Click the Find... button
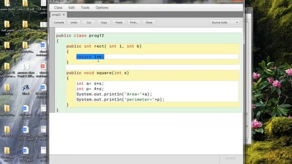The width and height of the screenshot is (292, 164). (134, 22)
